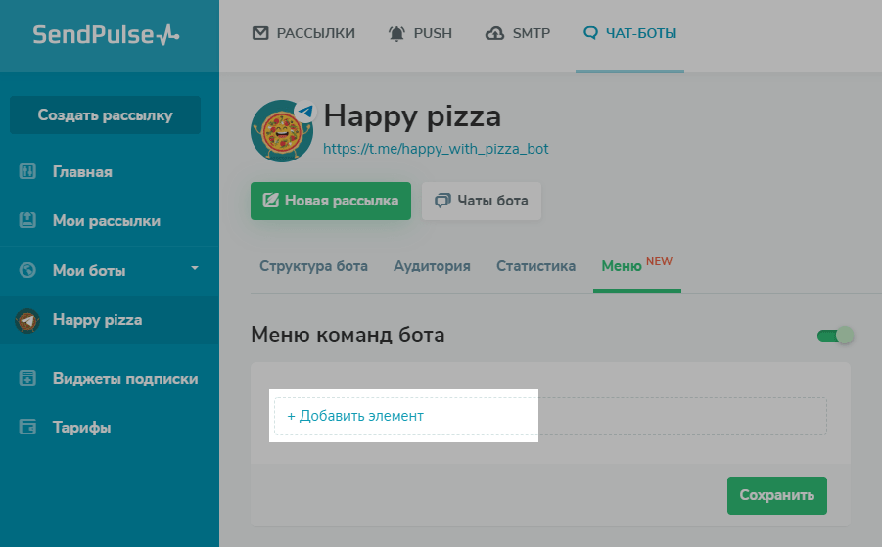
Task: Go to Главная in sidebar
Action: pyautogui.click(x=82, y=171)
